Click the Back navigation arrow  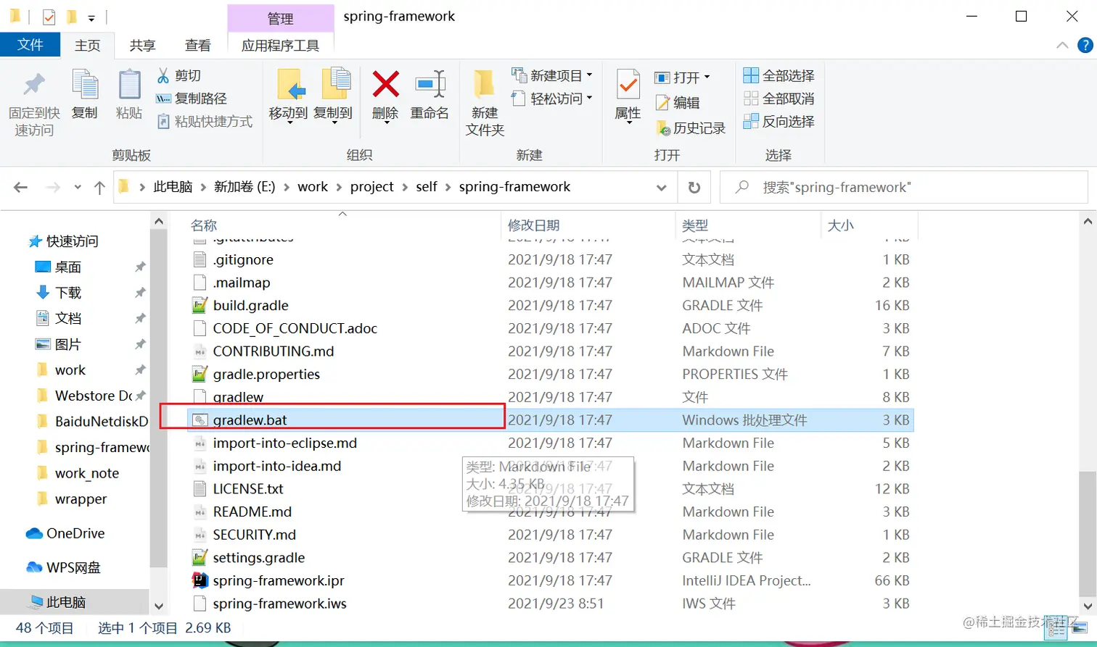pos(20,188)
